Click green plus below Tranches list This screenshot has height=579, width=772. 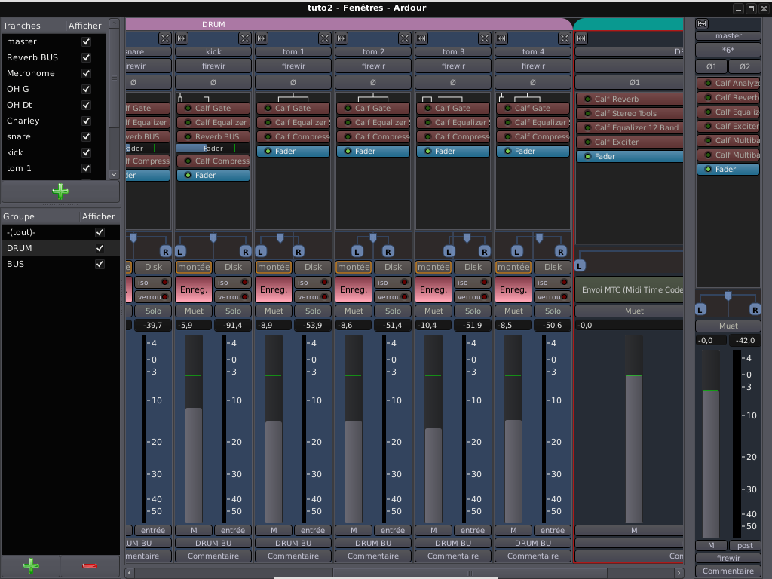tap(60, 191)
